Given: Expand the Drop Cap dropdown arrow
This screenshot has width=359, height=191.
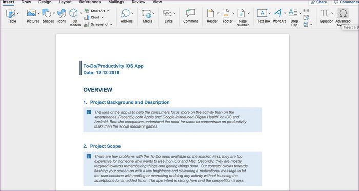Looking at the screenshot, I should pyautogui.click(x=300, y=13).
